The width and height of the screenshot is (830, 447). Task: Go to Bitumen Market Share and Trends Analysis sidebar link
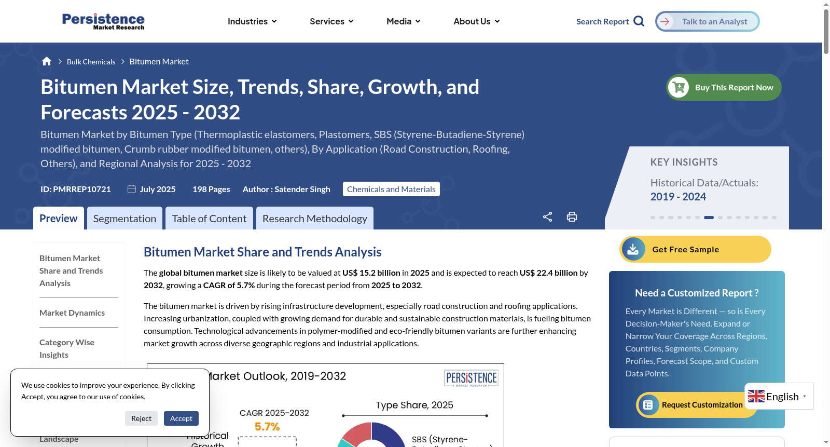71,270
